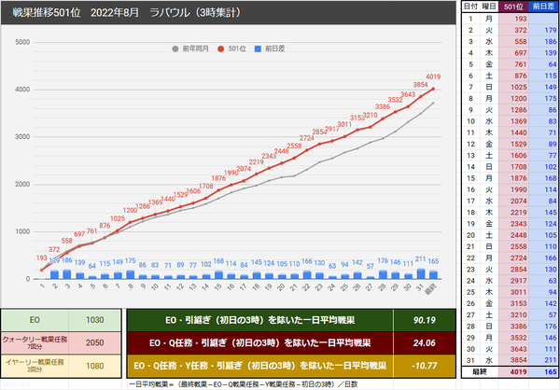Click the red 501位 legend dot

point(220,49)
